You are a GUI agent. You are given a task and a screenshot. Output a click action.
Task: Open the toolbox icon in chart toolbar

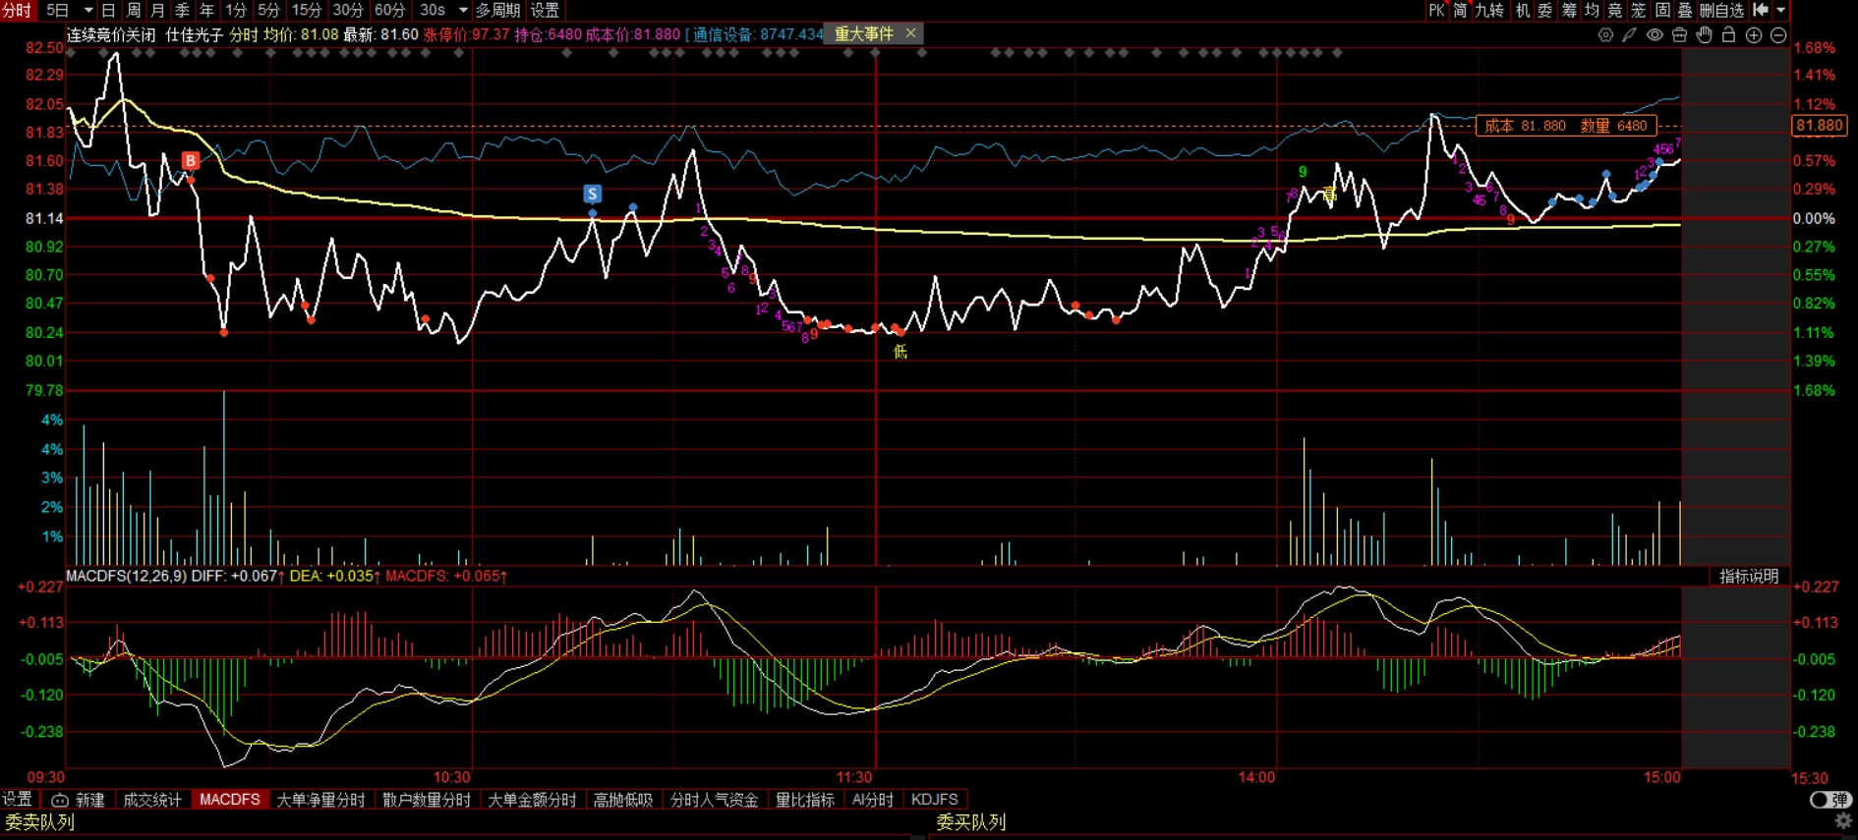pos(1679,34)
